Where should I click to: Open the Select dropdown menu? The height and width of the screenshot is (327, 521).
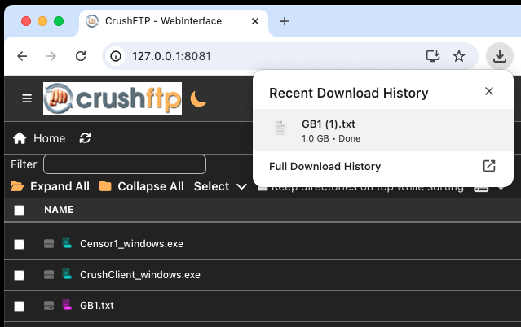(x=220, y=186)
